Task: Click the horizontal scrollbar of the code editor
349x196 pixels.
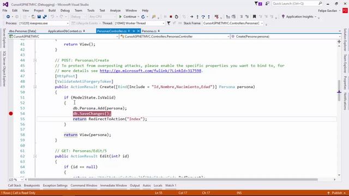Action: [x=172, y=179]
